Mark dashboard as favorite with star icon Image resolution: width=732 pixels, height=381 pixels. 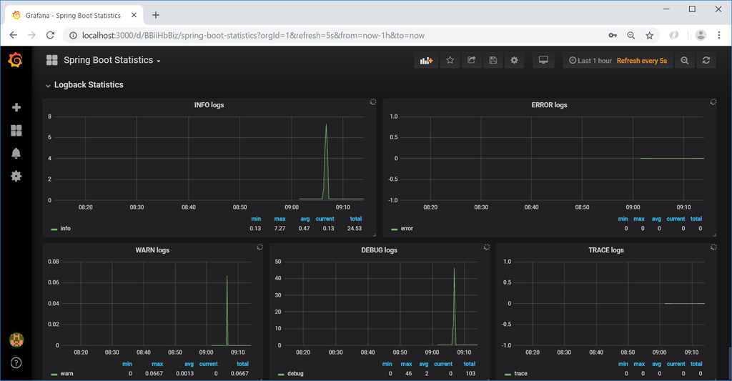pos(450,60)
